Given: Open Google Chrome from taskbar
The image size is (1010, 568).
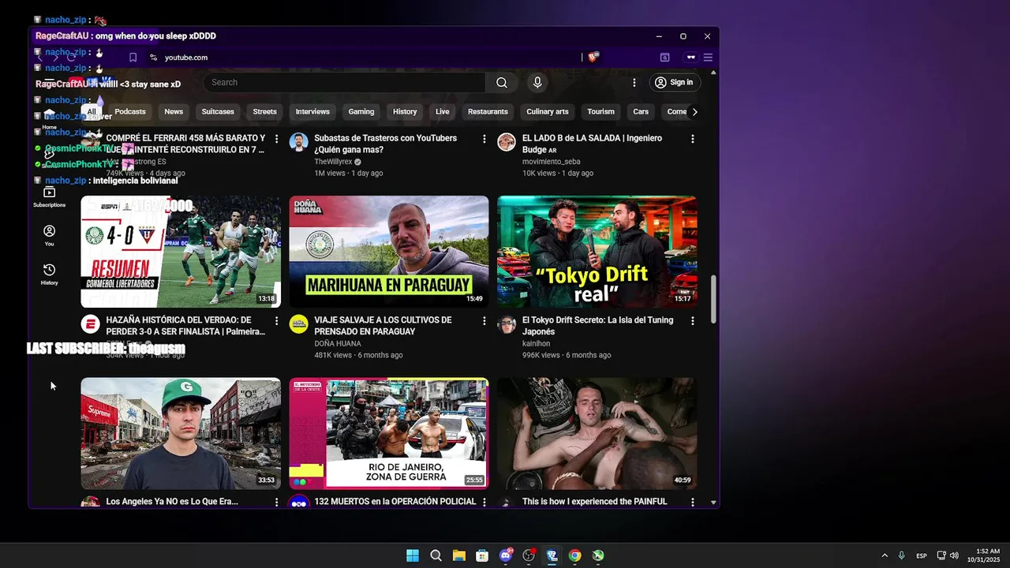Looking at the screenshot, I should (x=575, y=555).
